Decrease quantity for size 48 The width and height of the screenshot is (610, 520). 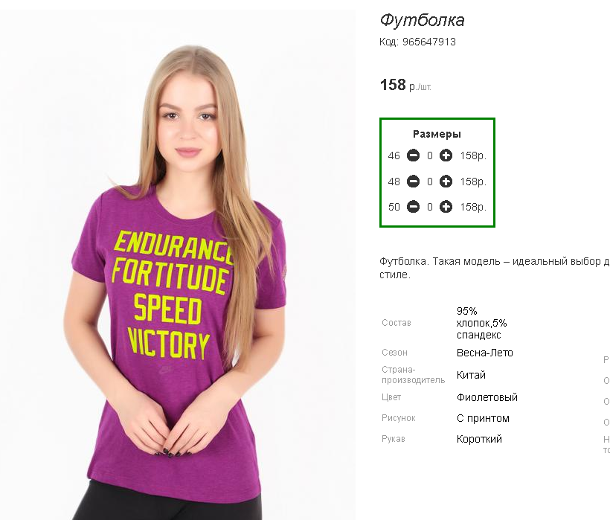pyautogui.click(x=413, y=182)
